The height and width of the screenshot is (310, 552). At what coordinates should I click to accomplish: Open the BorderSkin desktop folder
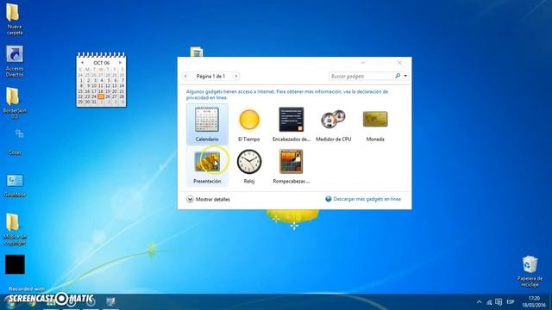[x=15, y=103]
